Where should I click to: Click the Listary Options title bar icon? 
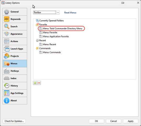click(x=3, y=3)
